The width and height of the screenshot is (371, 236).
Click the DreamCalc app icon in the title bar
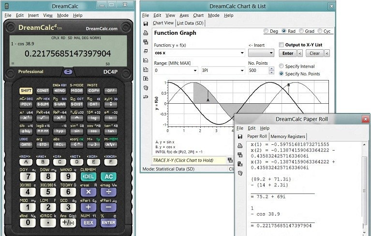(x=7, y=6)
